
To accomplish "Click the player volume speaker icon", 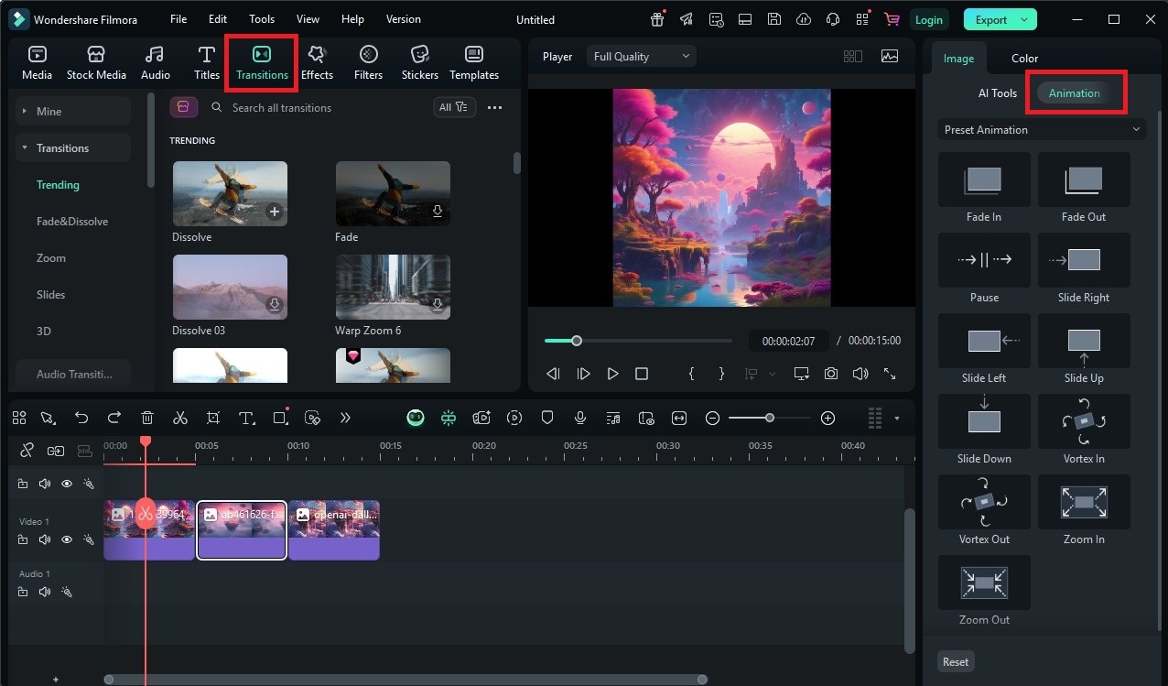I will [860, 374].
